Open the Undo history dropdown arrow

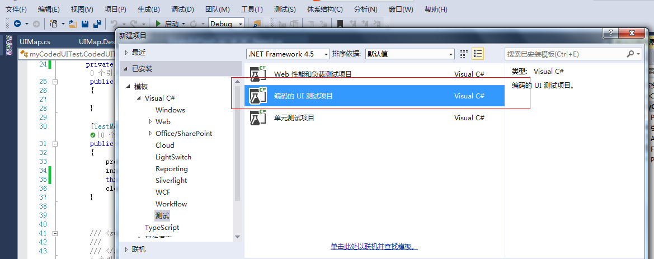pyautogui.click(x=124, y=24)
